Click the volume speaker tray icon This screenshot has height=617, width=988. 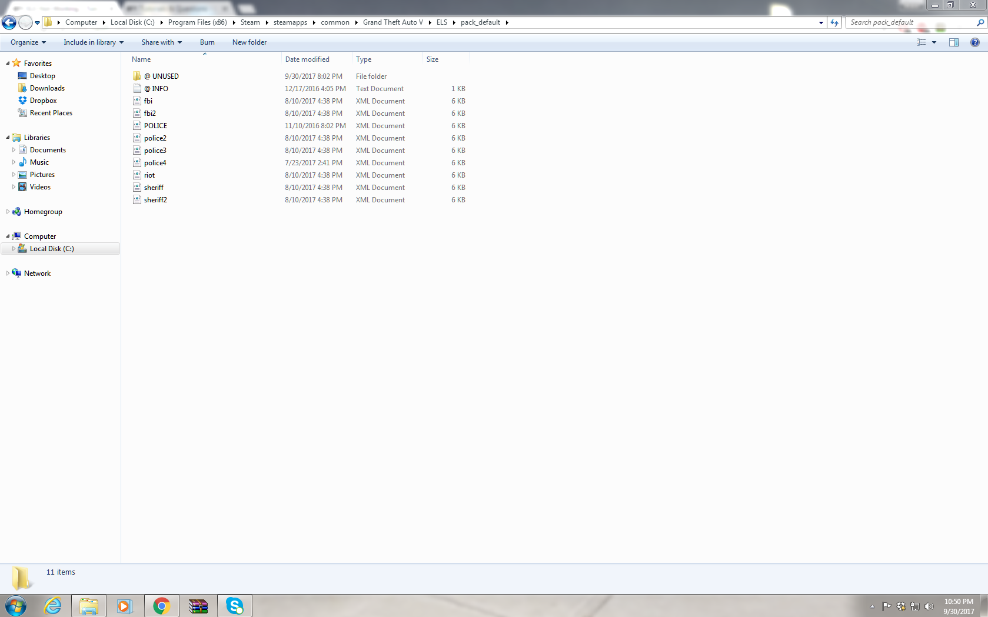click(929, 606)
